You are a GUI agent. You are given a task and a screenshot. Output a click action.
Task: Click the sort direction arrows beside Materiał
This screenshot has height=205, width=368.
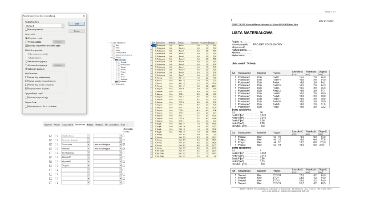click(x=57, y=149)
